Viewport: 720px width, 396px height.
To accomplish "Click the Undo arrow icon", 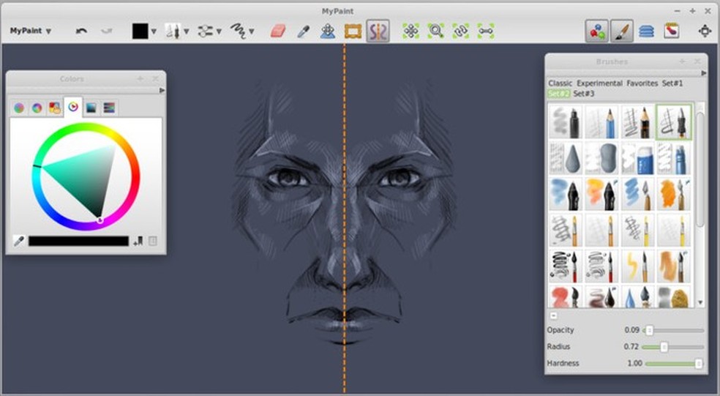I will (x=82, y=31).
